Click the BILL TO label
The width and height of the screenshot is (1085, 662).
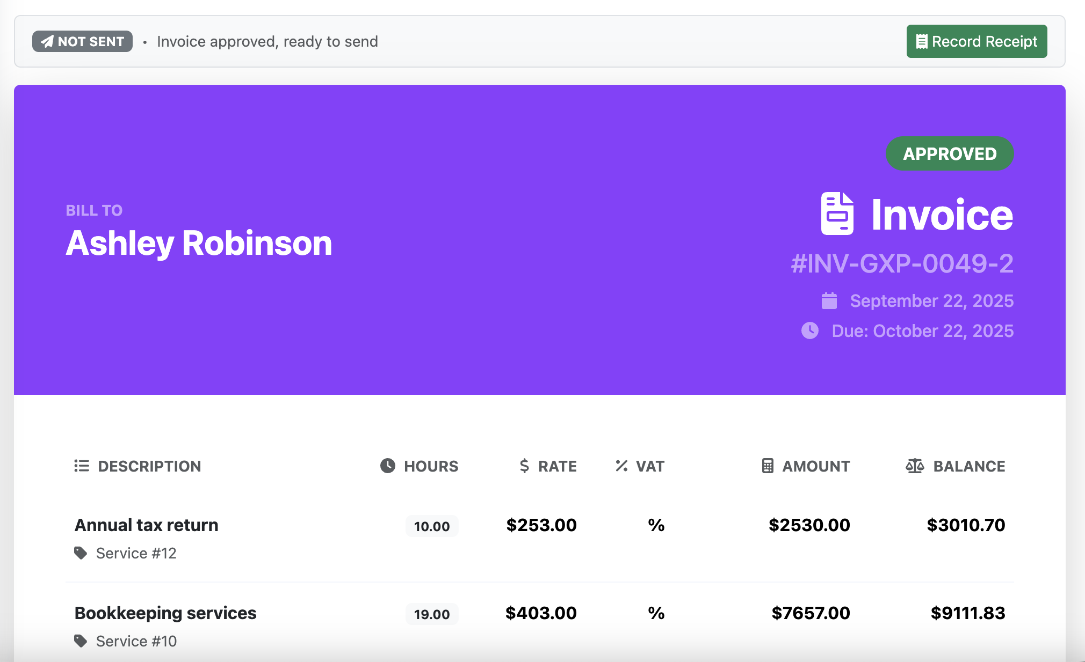point(94,210)
